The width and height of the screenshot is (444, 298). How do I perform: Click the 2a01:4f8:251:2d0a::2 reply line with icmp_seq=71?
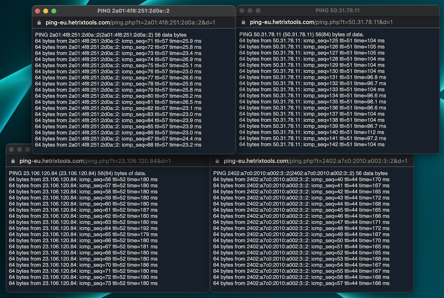[x=118, y=41]
